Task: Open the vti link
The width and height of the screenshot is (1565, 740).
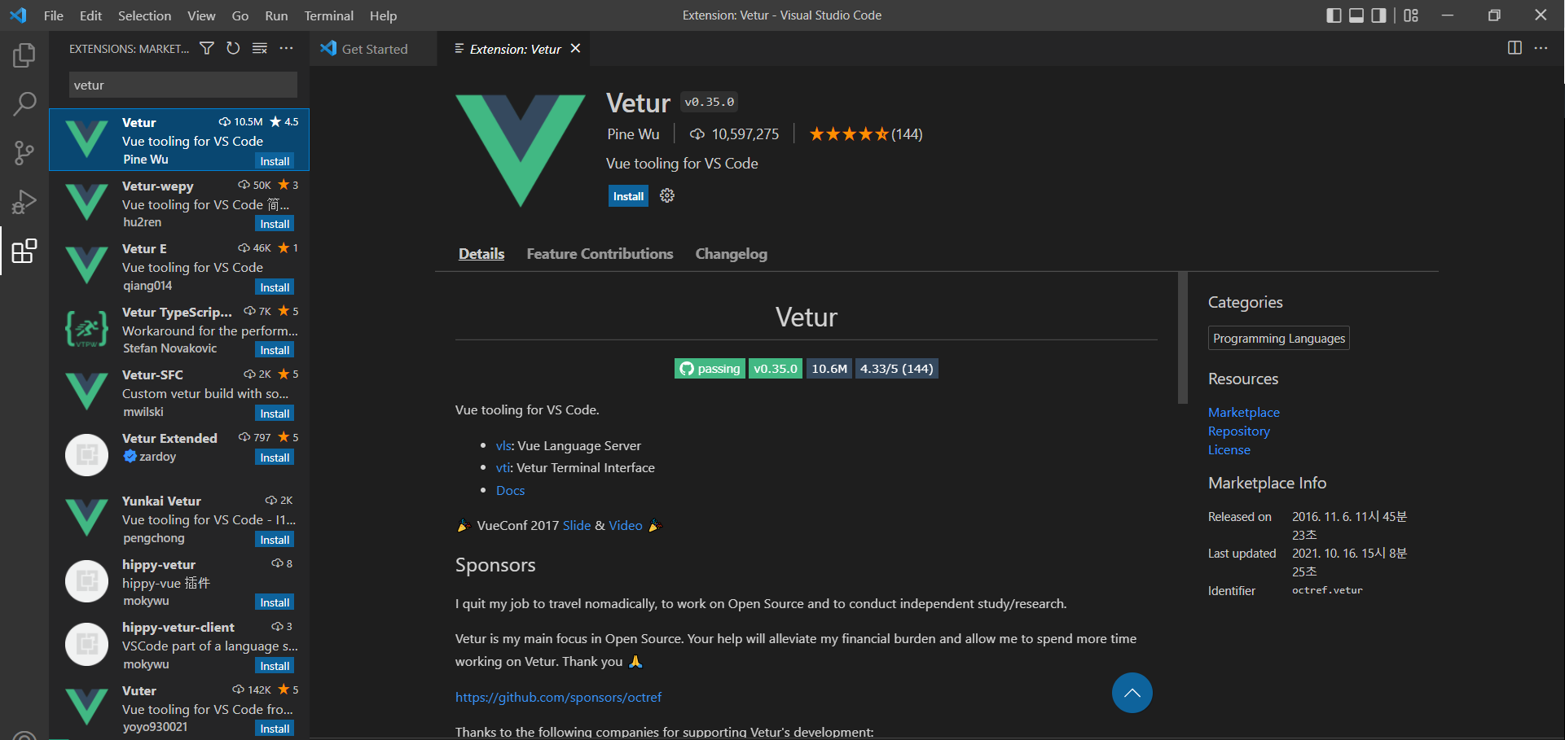Action: pyautogui.click(x=503, y=468)
